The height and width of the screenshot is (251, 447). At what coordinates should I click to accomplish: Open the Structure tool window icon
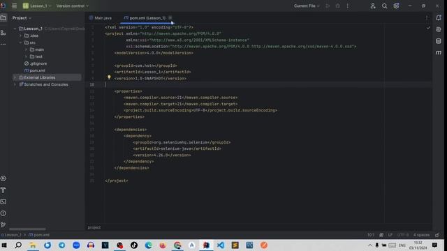[x=3, y=33]
